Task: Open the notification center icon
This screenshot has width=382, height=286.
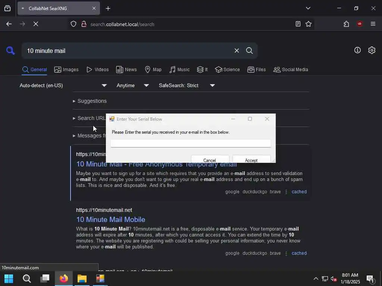Action: [x=370, y=279]
